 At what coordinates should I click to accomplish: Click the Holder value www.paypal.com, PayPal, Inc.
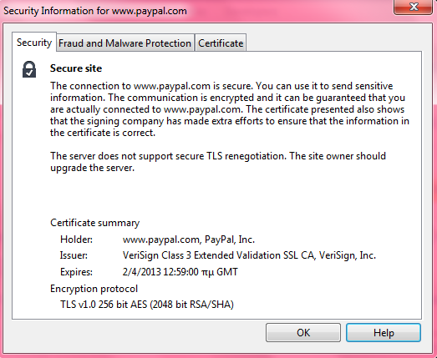pyautogui.click(x=189, y=240)
